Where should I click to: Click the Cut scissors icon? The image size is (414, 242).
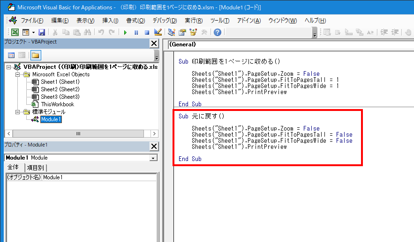tap(55, 32)
